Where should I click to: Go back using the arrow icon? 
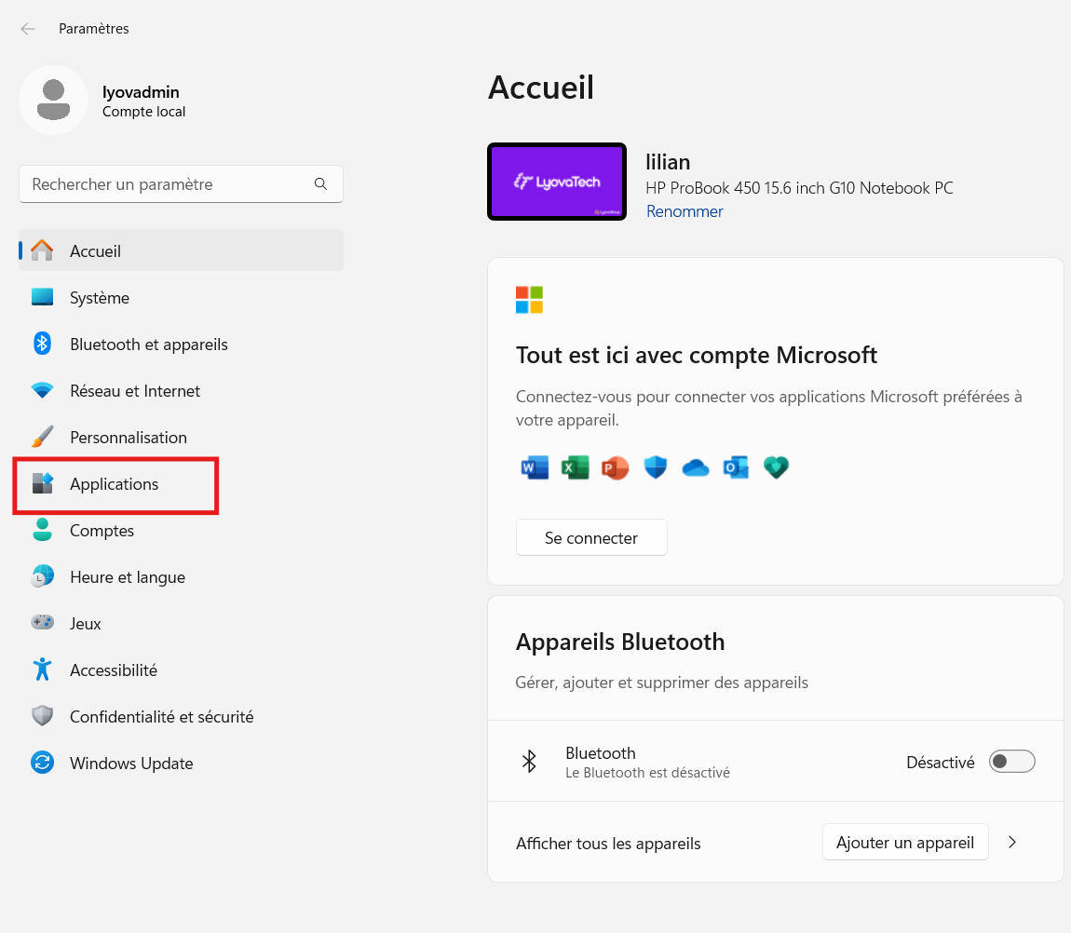pyautogui.click(x=28, y=29)
